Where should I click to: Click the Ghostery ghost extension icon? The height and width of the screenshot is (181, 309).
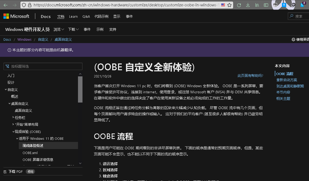point(303,6)
